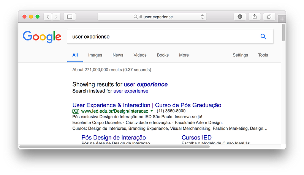304x175 pixels.
Task: Reload the page with the refresh icon
Action: coord(203,17)
